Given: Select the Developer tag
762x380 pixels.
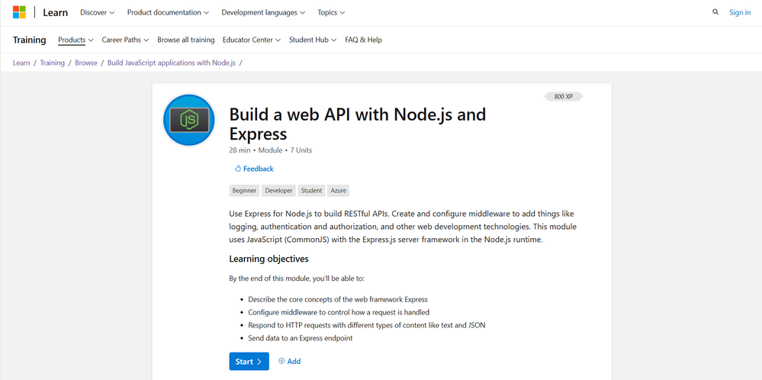Looking at the screenshot, I should coord(279,191).
